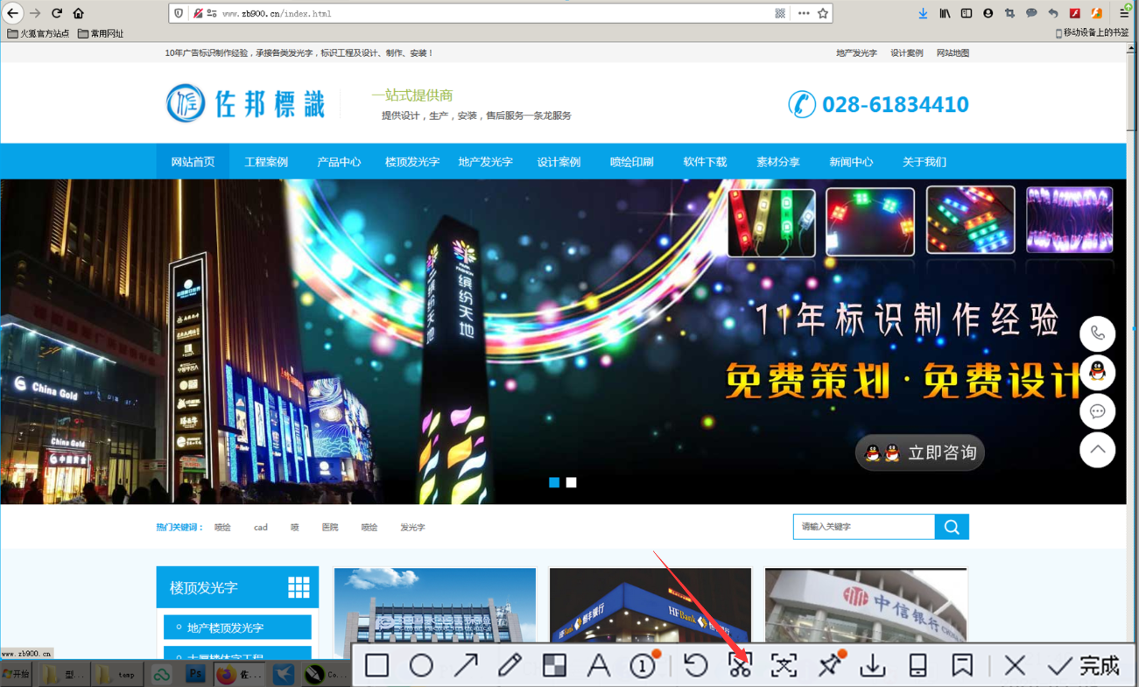Switch to the 工程案例 navigation tab

click(266, 161)
